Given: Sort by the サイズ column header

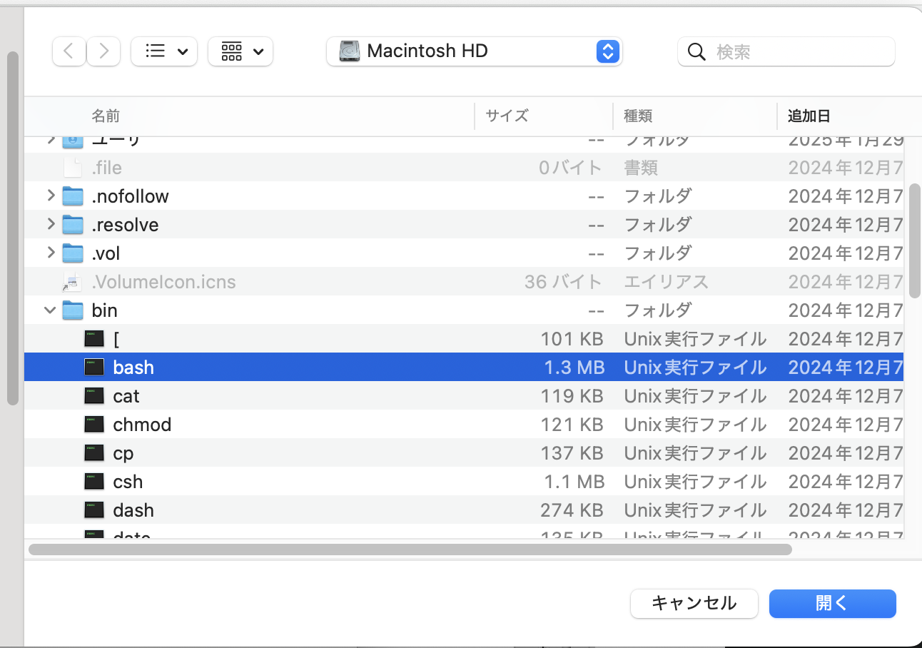Looking at the screenshot, I should pos(507,116).
